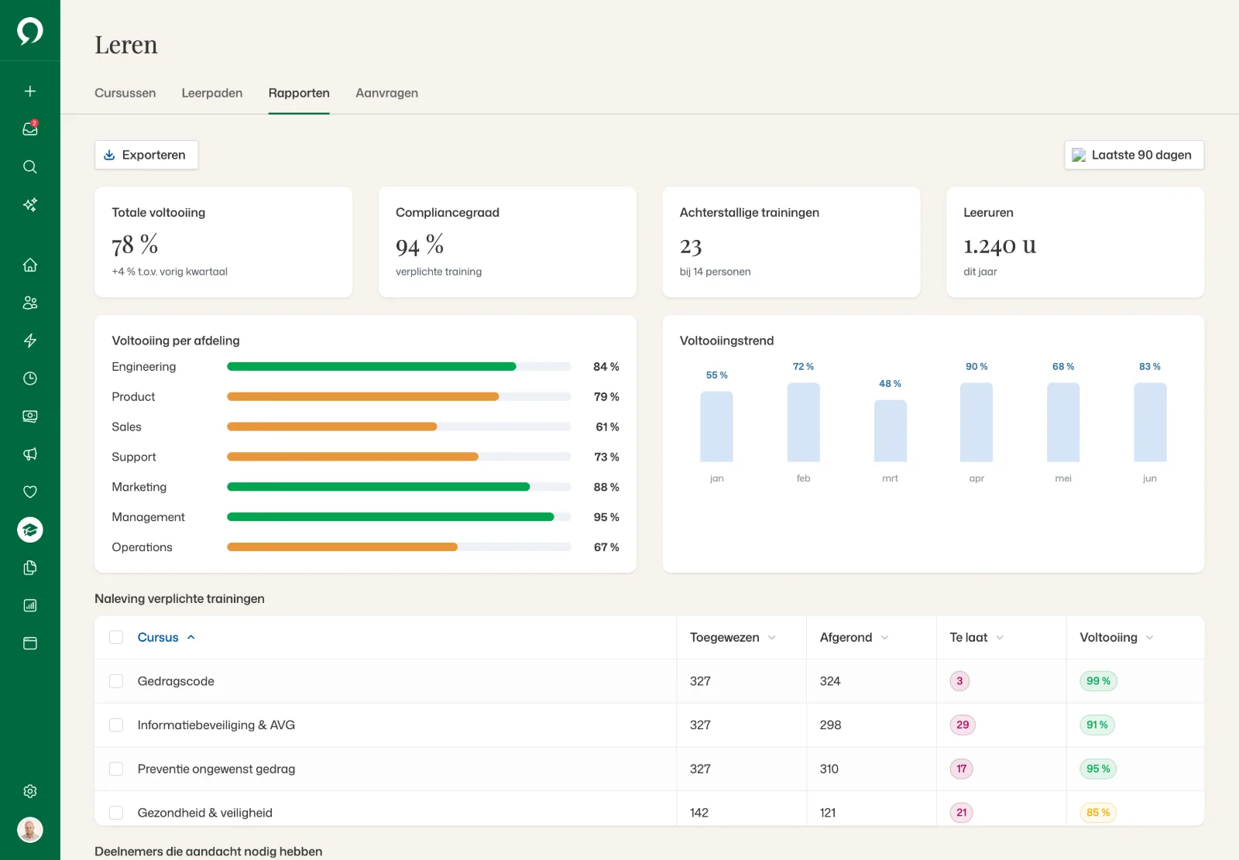Open settings gear in sidebar
The height and width of the screenshot is (860, 1239).
tap(30, 791)
